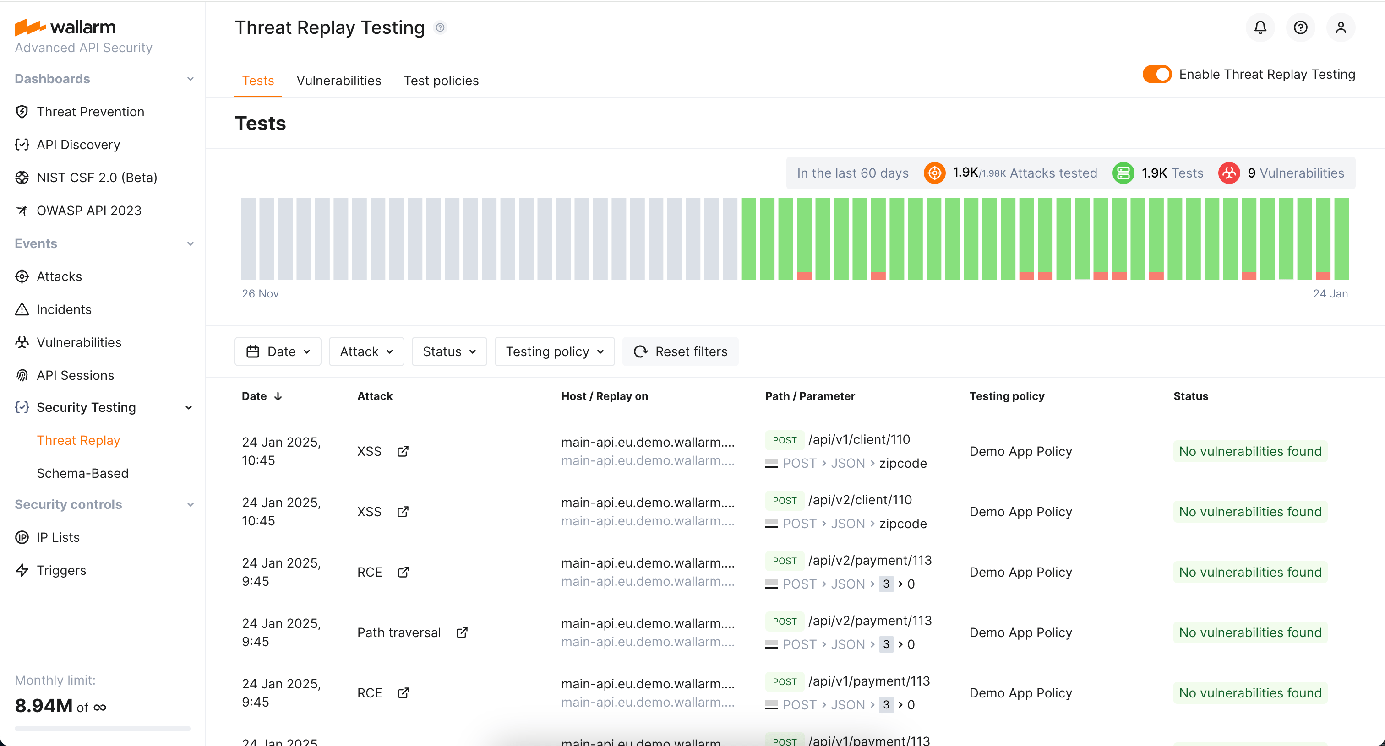The height and width of the screenshot is (746, 1385).
Task: Open the Attack filter dropdown
Action: point(366,351)
